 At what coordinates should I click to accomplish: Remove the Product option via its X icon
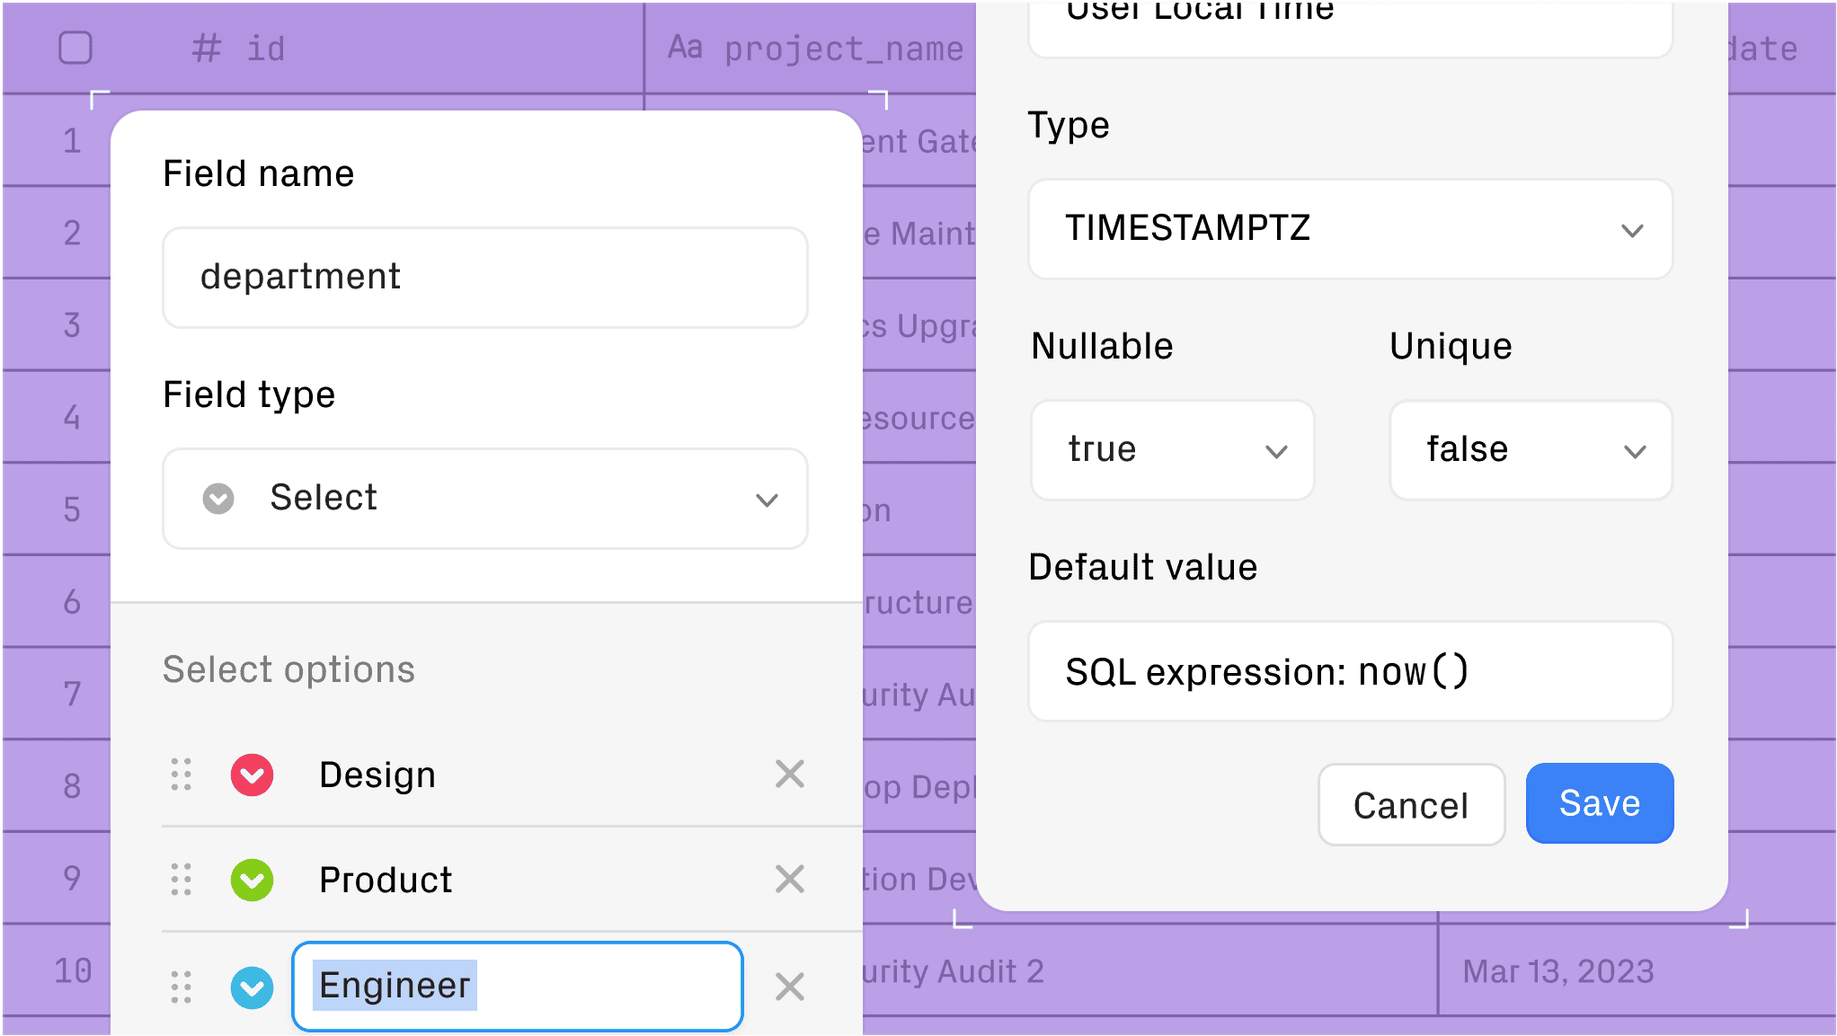[x=790, y=880]
